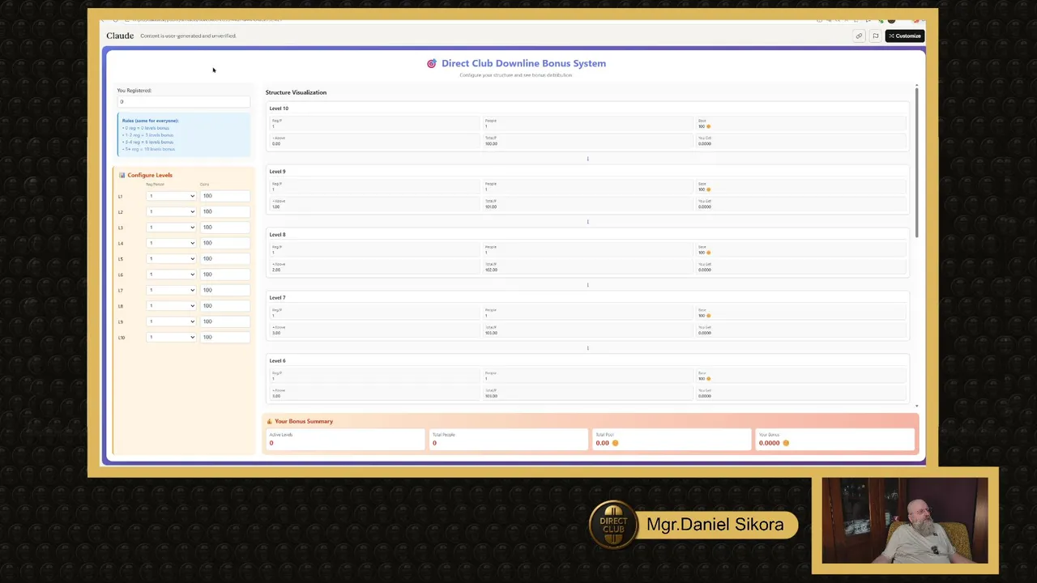This screenshot has width=1037, height=583.
Task: Click the flag report icon
Action: 875,36
